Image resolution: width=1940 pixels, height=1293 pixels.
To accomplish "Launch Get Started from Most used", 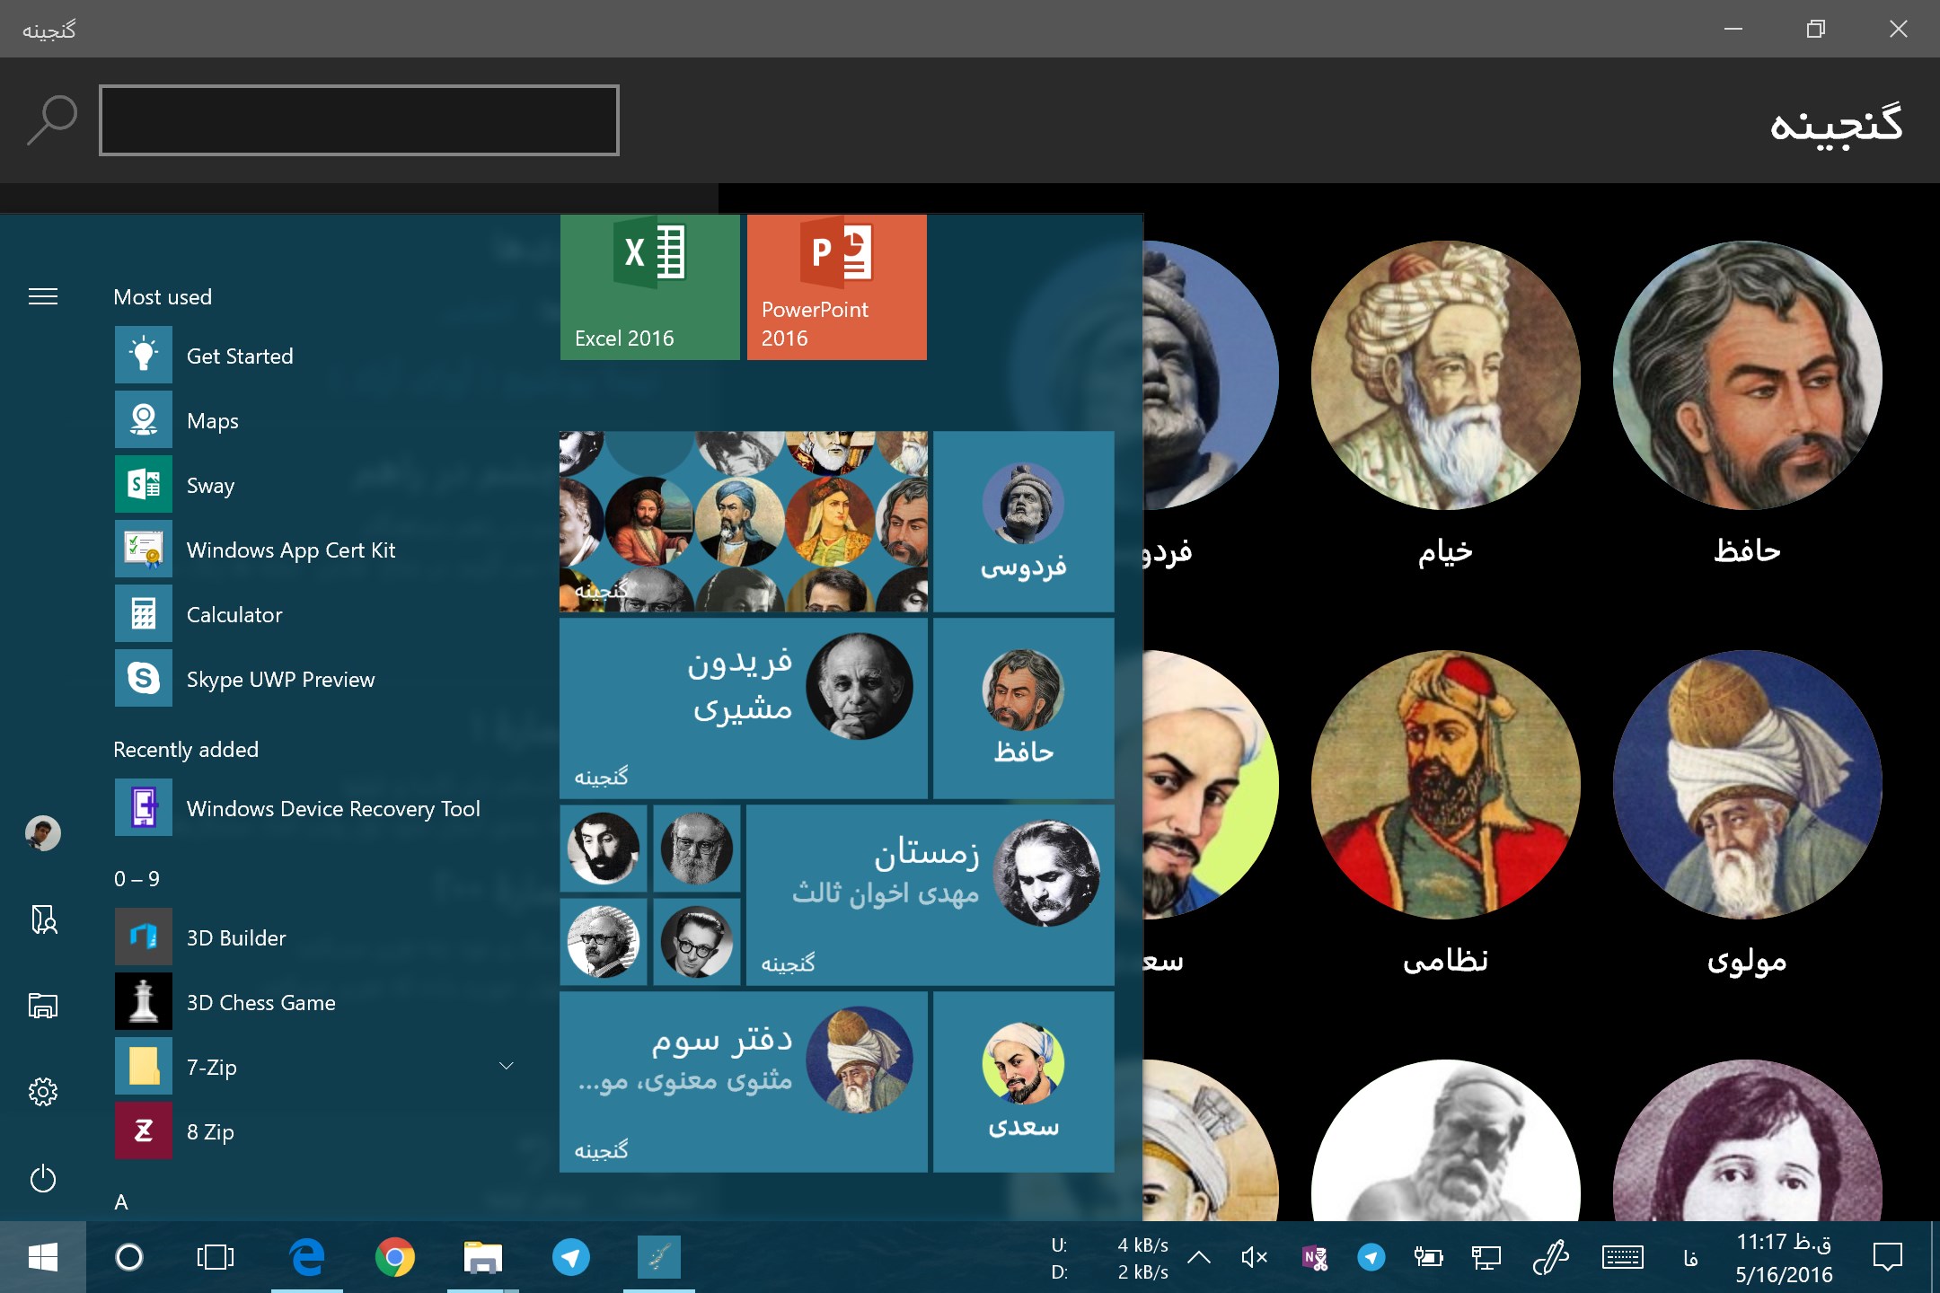I will [x=239, y=356].
